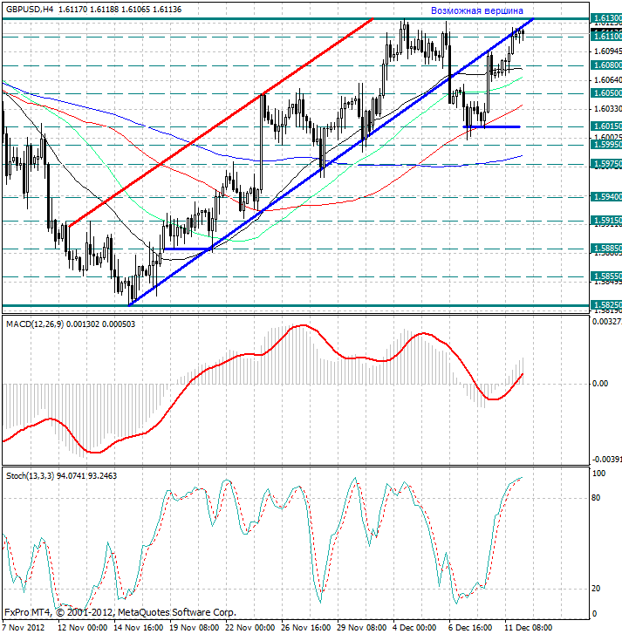Click the '6 Dec 16:00' time axis label

pos(470,627)
